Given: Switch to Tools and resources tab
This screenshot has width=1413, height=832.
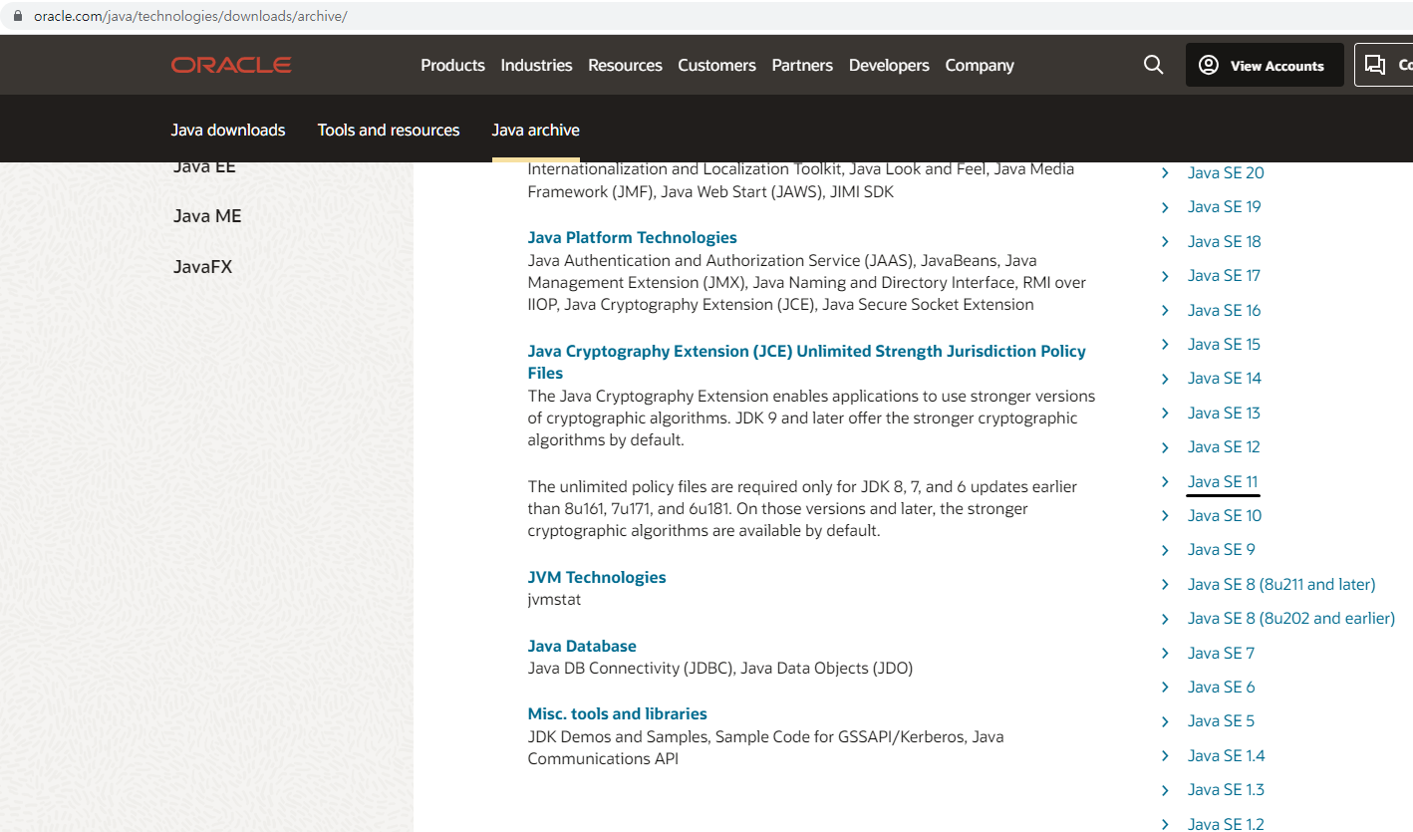Looking at the screenshot, I should click(x=389, y=130).
